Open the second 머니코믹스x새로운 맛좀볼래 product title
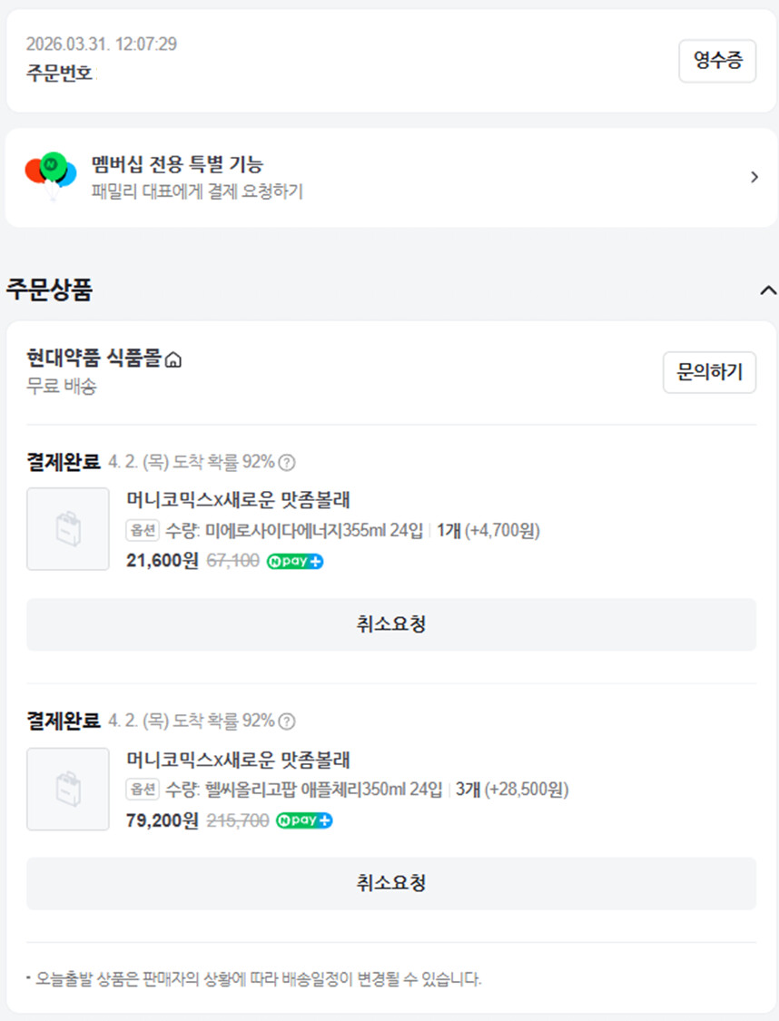 [238, 760]
